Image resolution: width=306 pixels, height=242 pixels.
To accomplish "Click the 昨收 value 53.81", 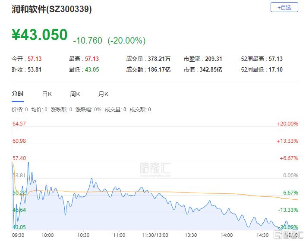I will [35, 69].
